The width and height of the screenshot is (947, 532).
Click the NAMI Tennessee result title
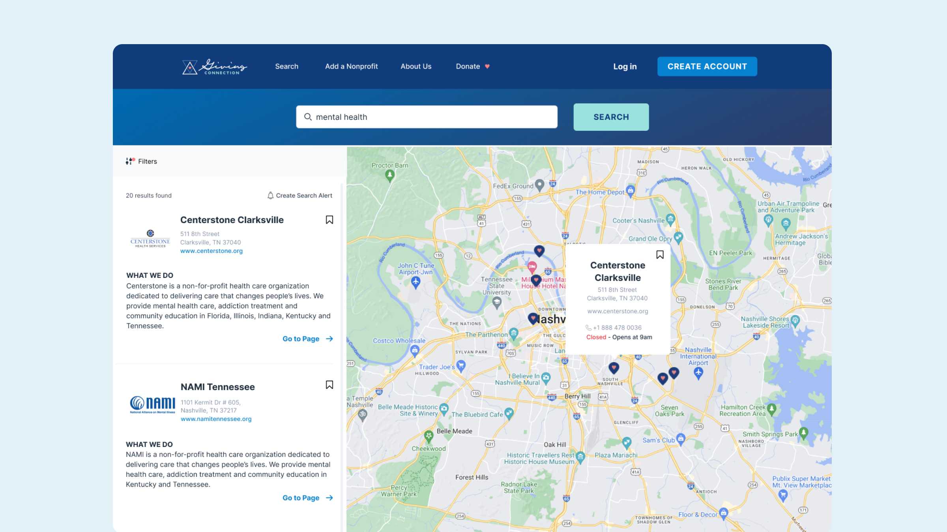click(x=218, y=387)
